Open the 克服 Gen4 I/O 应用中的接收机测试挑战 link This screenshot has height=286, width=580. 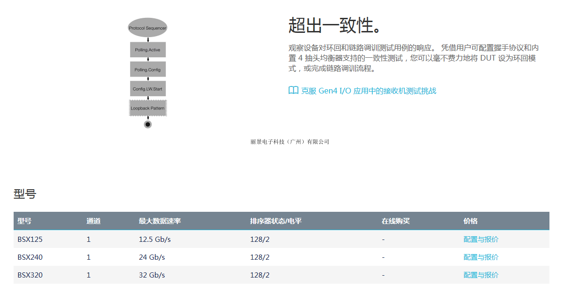click(x=368, y=91)
